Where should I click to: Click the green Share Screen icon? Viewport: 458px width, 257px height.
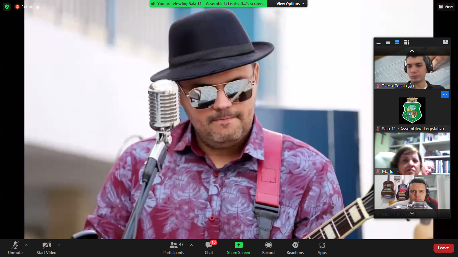point(238,245)
